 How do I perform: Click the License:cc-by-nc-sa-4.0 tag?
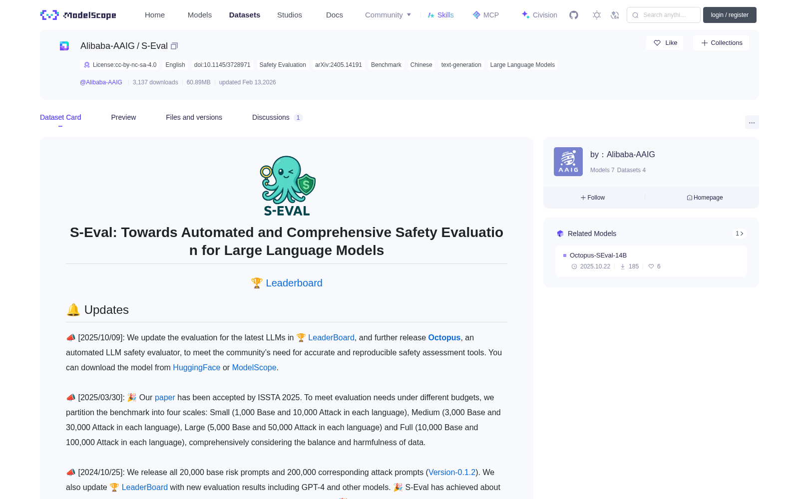[x=120, y=65]
